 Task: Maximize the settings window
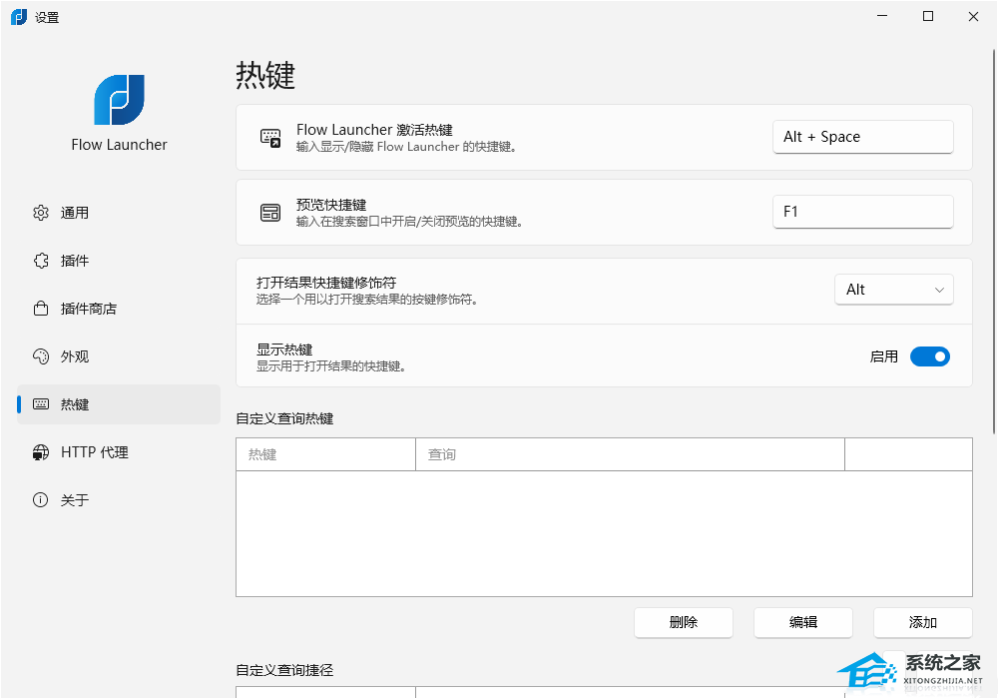pyautogui.click(x=928, y=17)
